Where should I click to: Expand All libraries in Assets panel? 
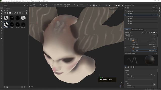click(5, 8)
